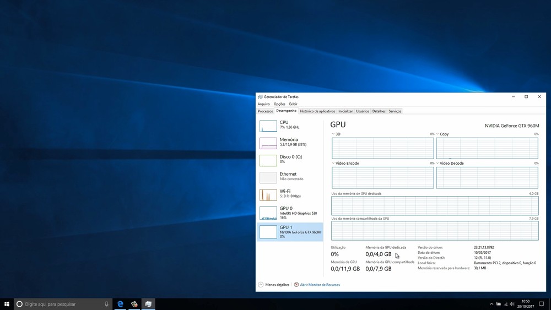Select the Desempenho tab
The image size is (551, 310).
pyautogui.click(x=286, y=111)
